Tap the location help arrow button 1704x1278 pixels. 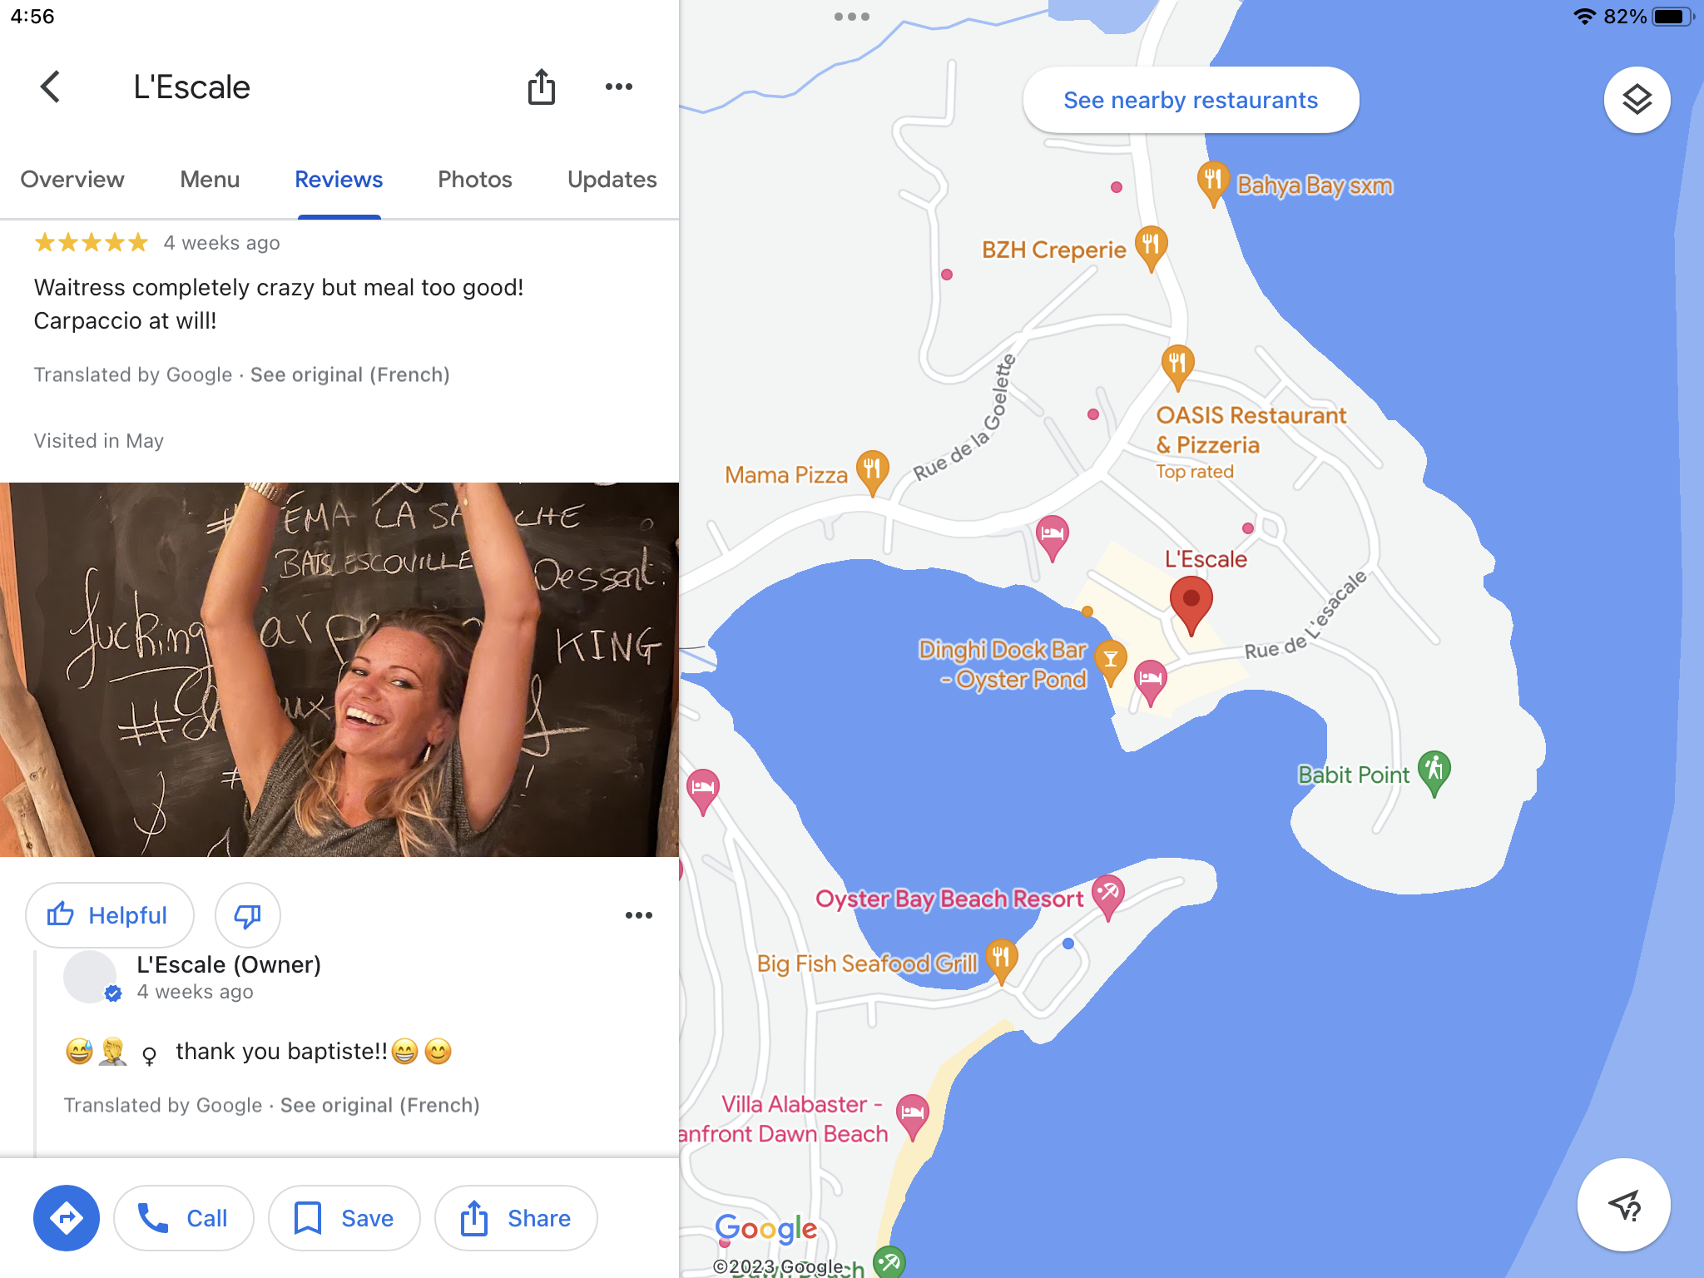point(1623,1205)
